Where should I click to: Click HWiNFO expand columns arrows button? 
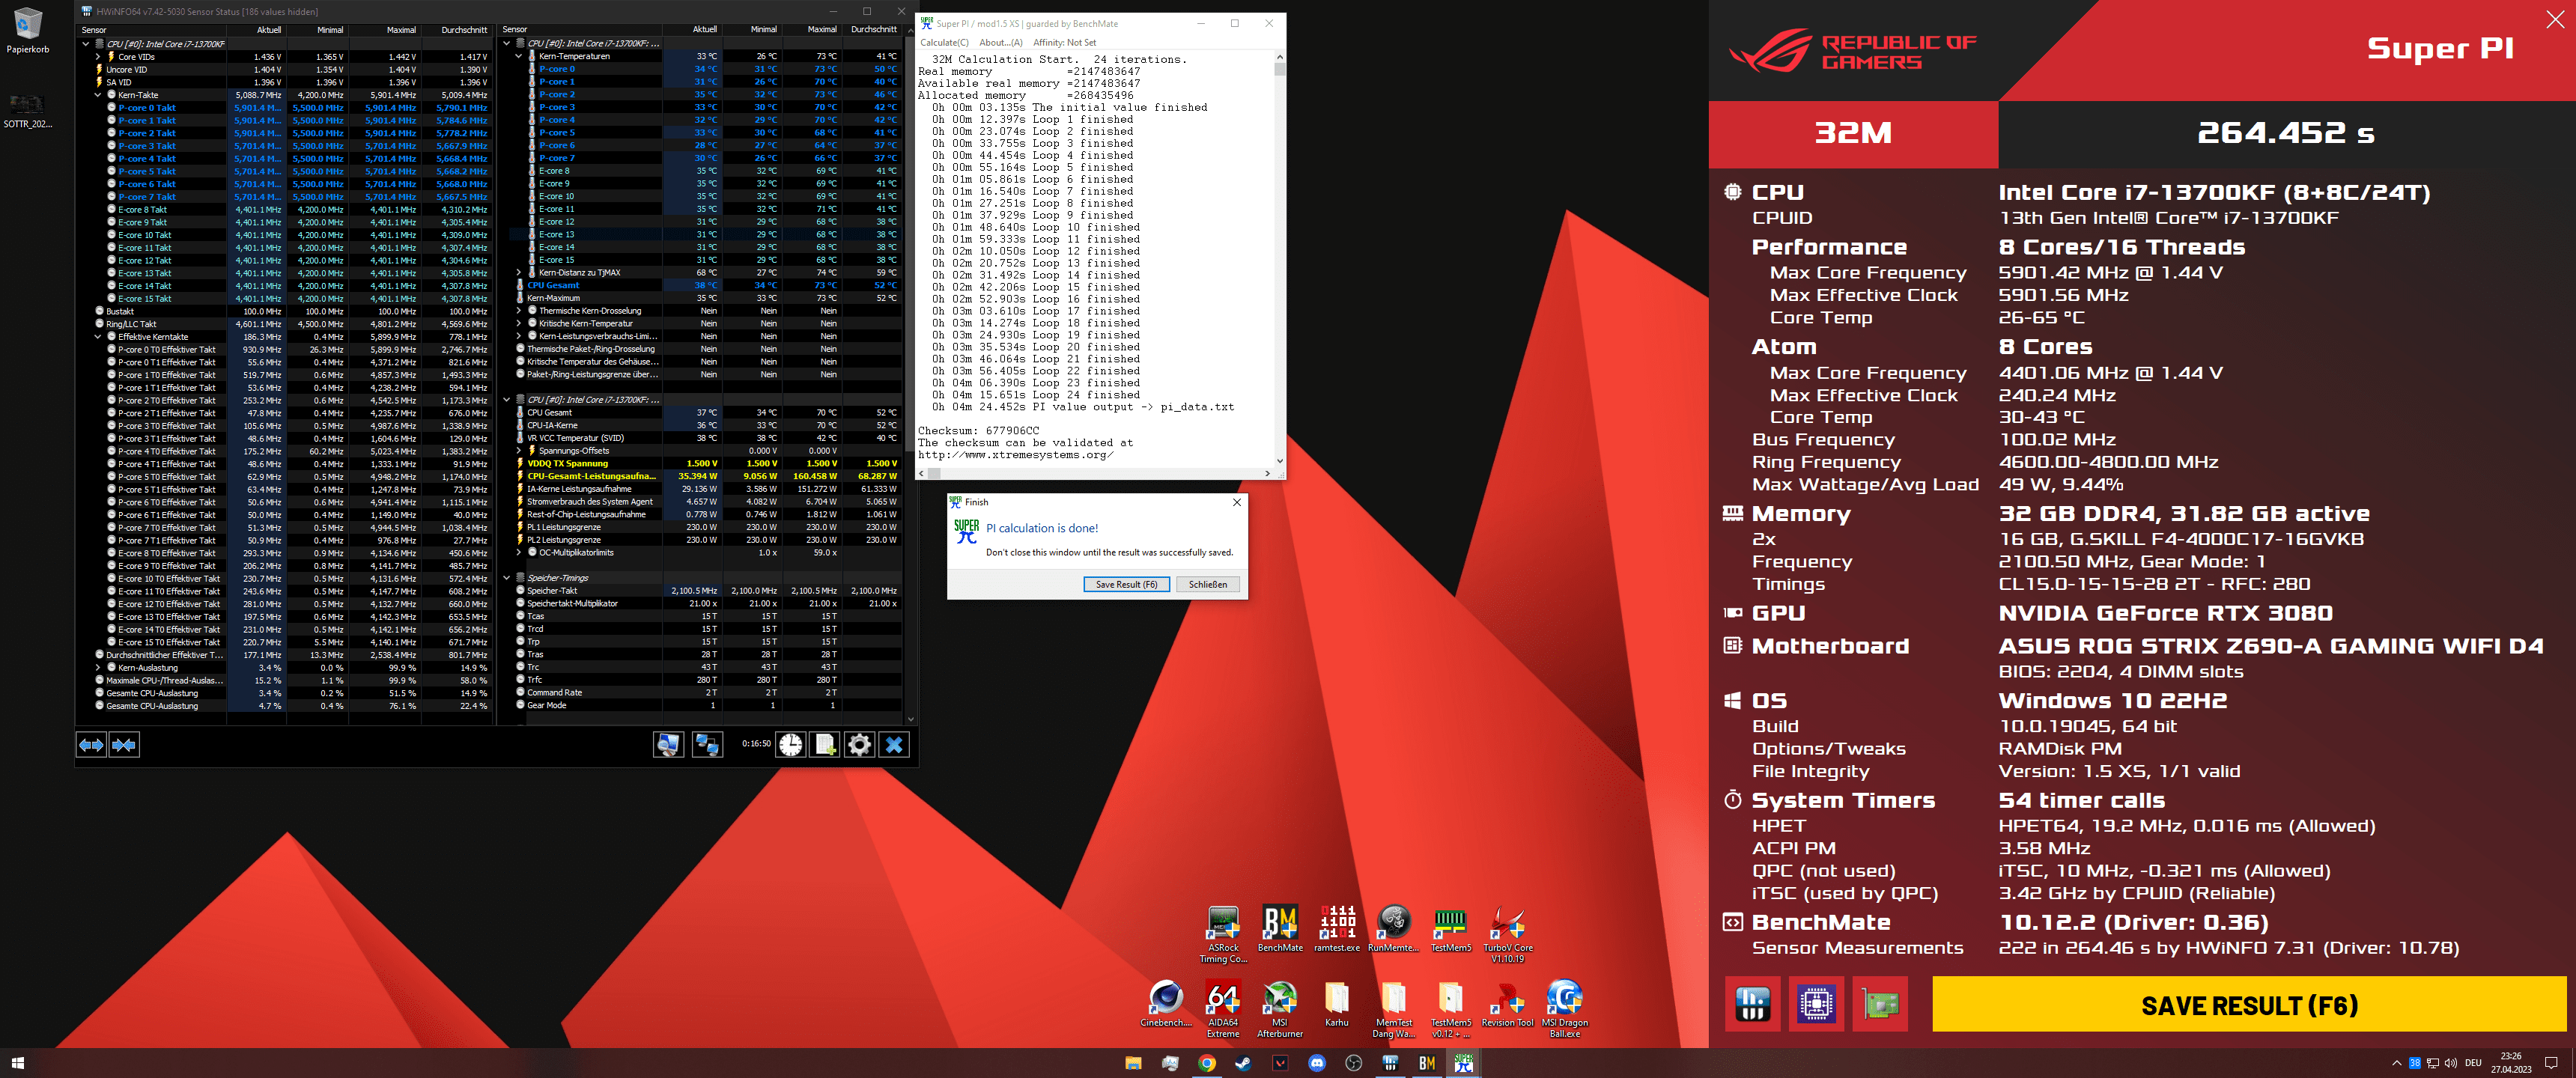point(91,745)
